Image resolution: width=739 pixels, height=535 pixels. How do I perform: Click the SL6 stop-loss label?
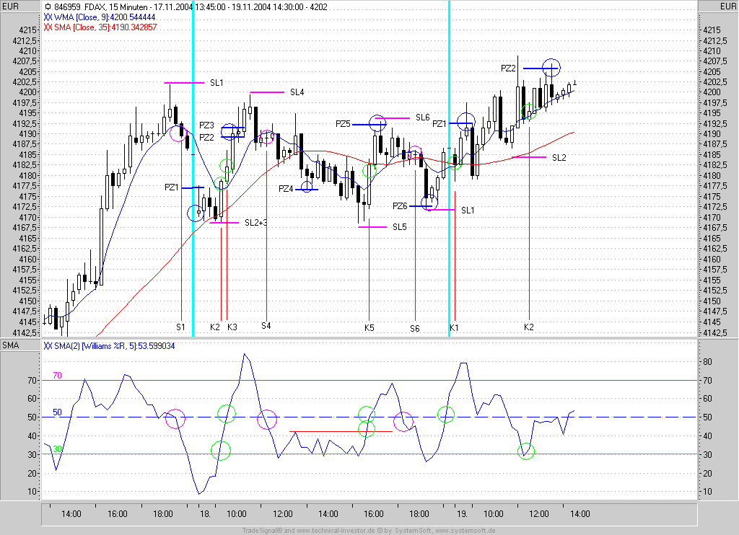pos(422,118)
